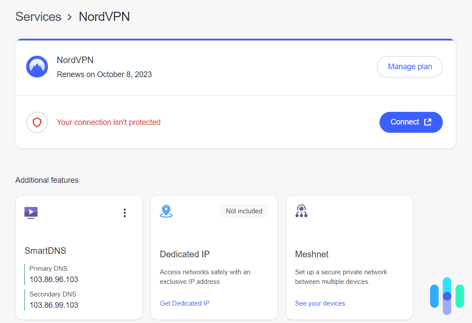The height and width of the screenshot is (323, 472).
Task: Click the Primary DNS address 103.86.96.103
Action: (53, 279)
